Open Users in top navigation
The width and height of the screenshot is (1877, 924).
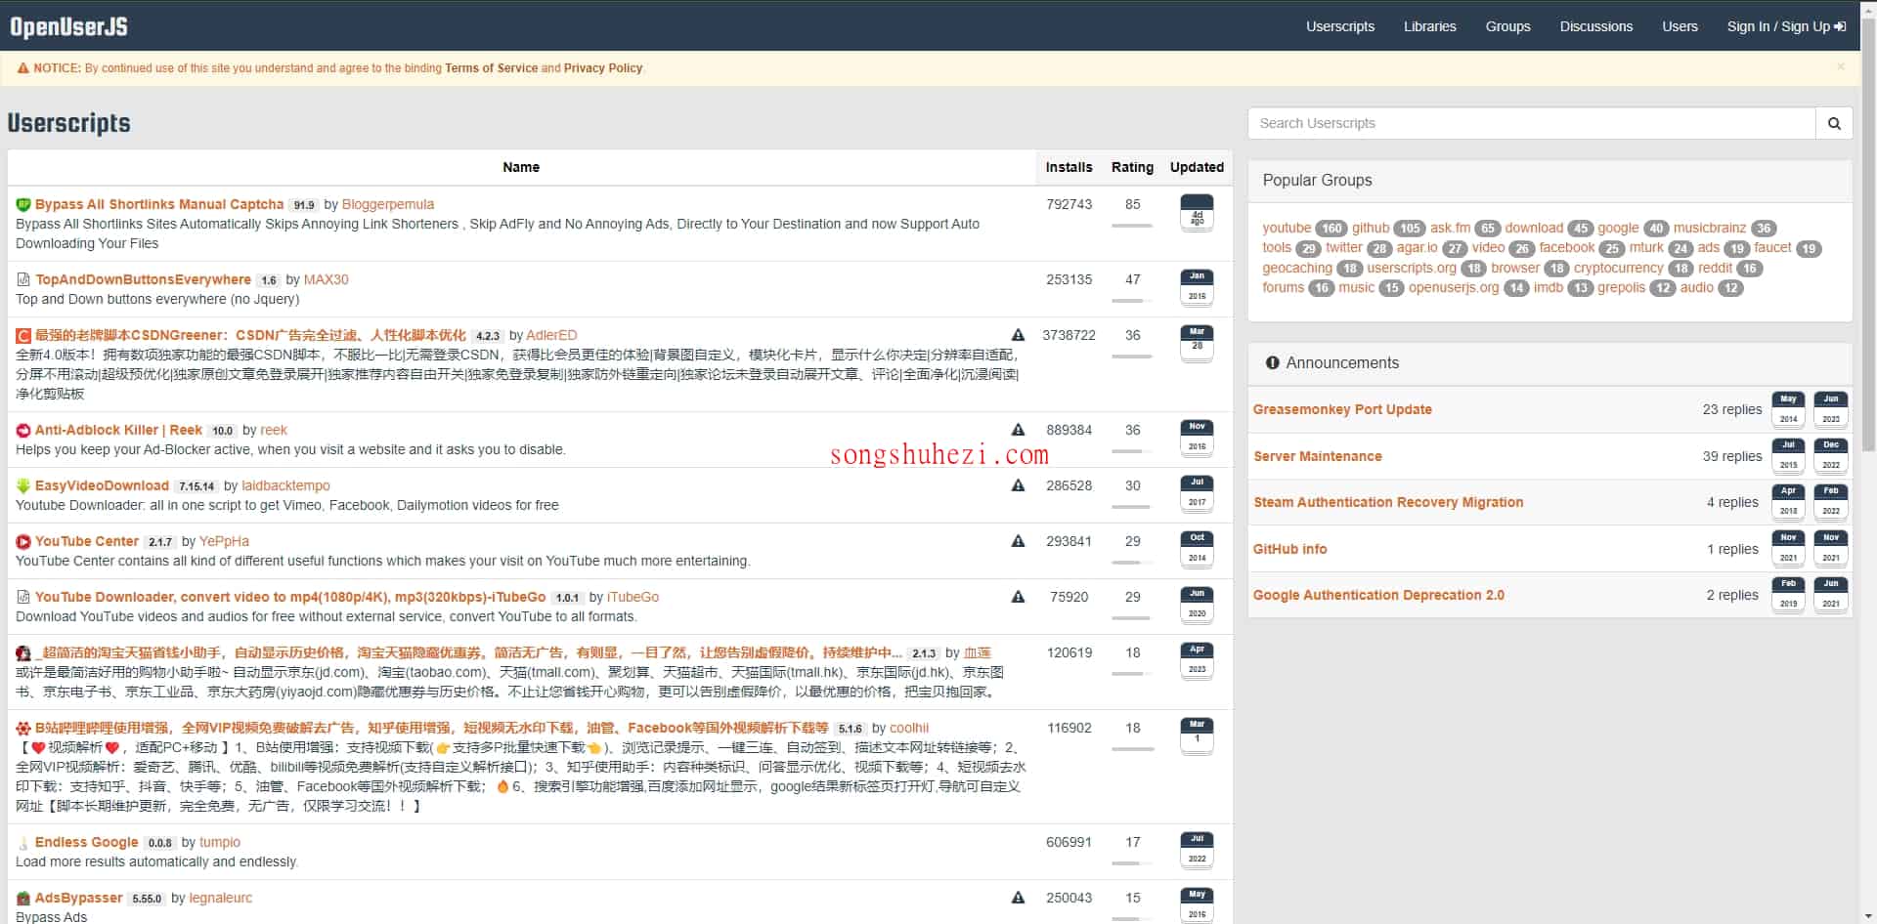[1680, 26]
